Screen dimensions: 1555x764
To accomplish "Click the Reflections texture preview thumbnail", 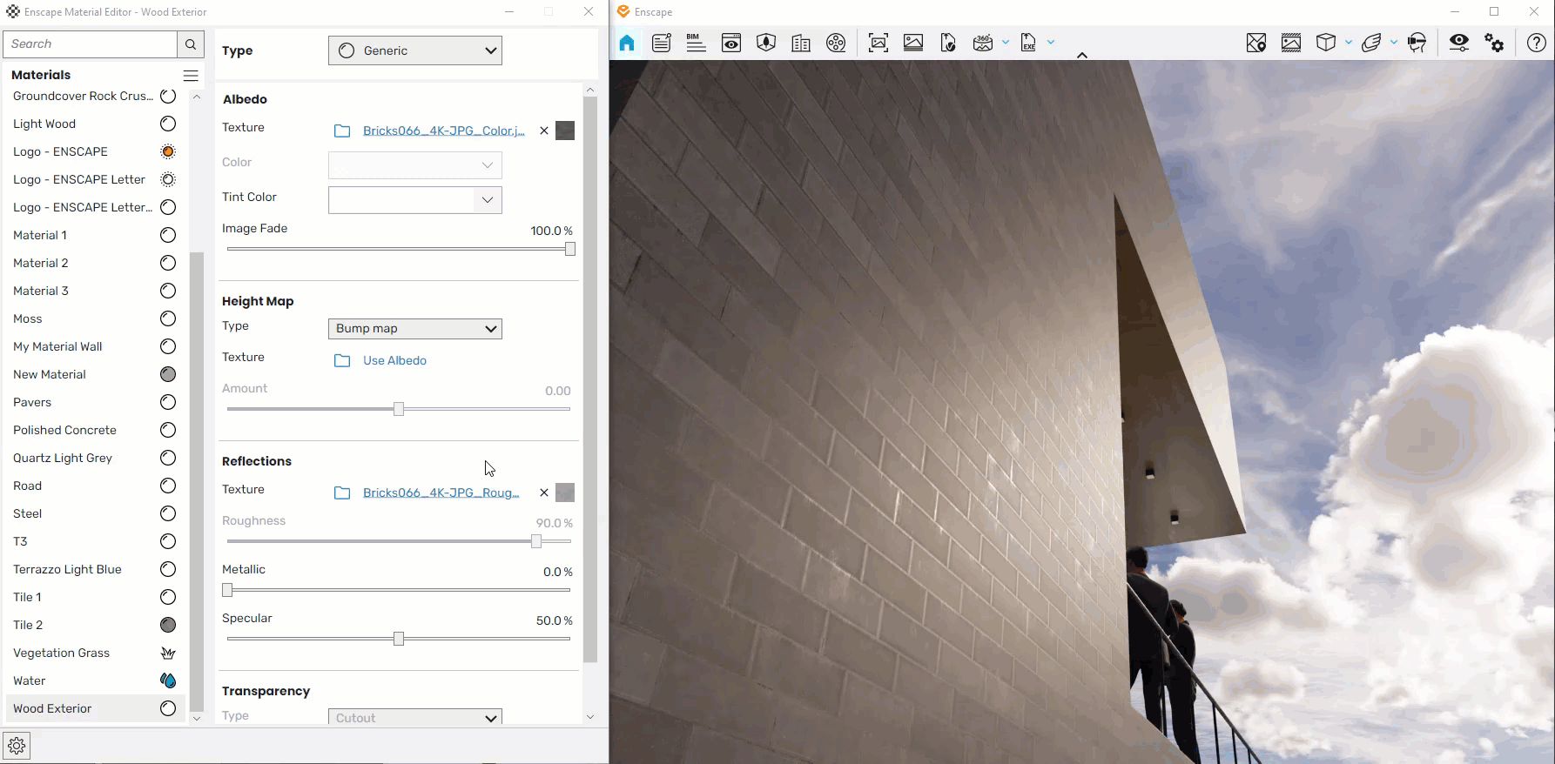I will 565,493.
